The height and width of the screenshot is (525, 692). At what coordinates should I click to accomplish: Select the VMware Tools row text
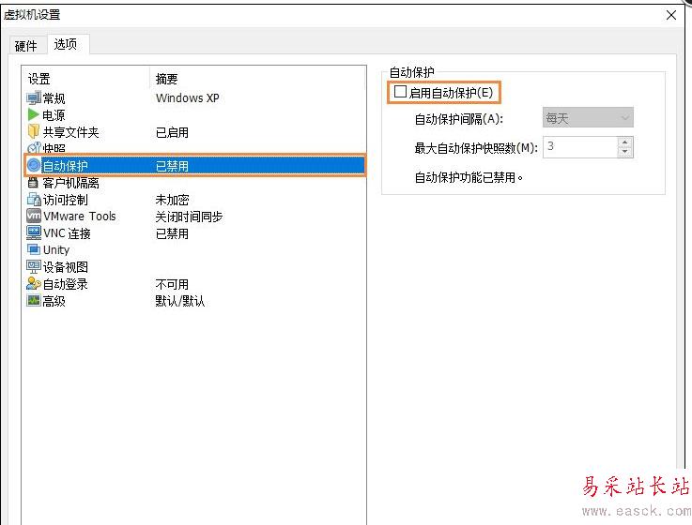click(80, 216)
